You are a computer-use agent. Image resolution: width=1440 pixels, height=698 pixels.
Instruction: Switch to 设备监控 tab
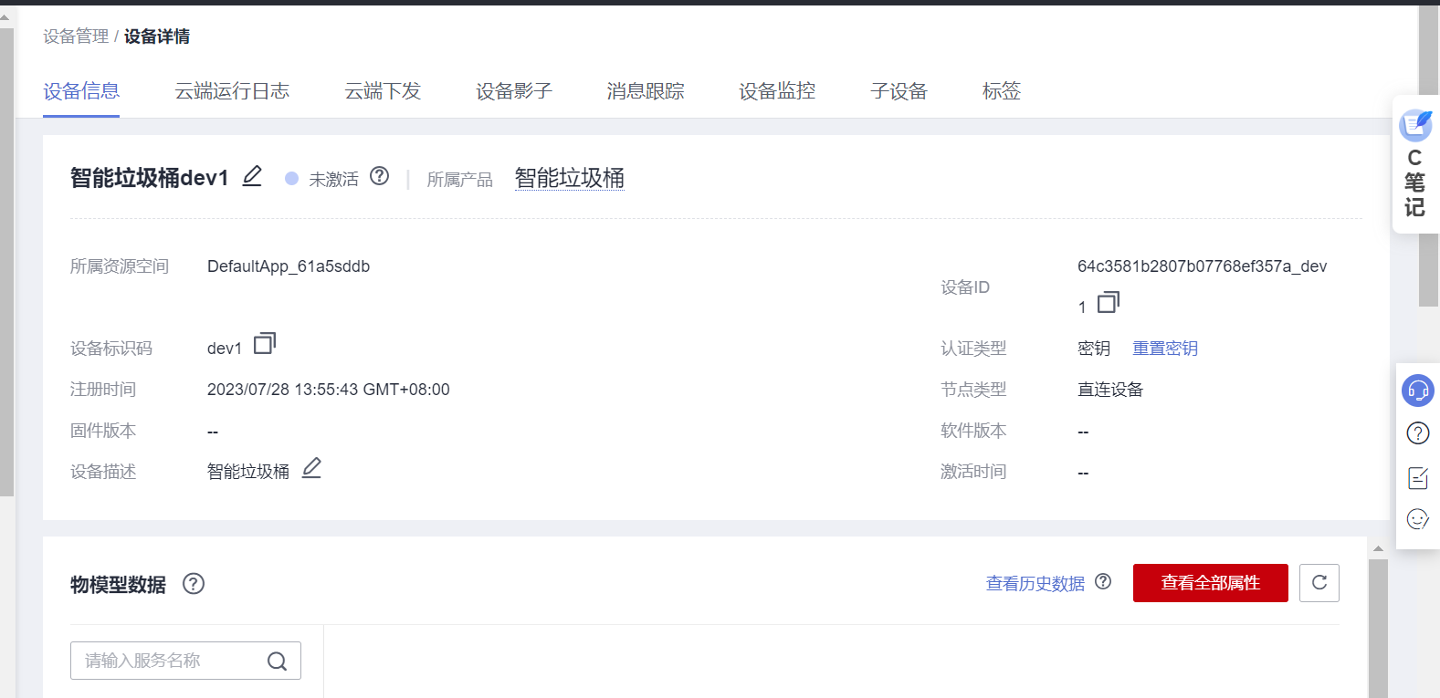coord(777,91)
